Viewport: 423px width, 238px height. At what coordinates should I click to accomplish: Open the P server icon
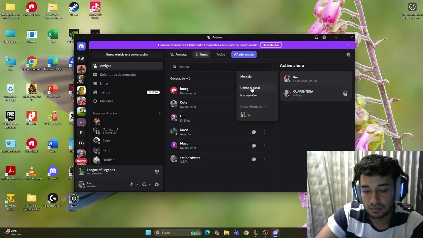click(x=81, y=133)
